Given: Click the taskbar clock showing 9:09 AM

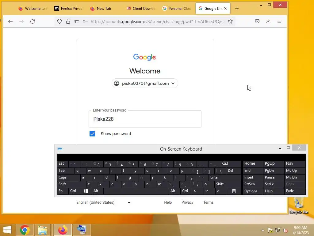Looking at the screenshot, I should 301,230.
